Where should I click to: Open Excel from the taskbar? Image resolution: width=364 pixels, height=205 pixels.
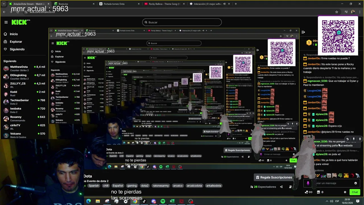pyautogui.click(x=172, y=201)
